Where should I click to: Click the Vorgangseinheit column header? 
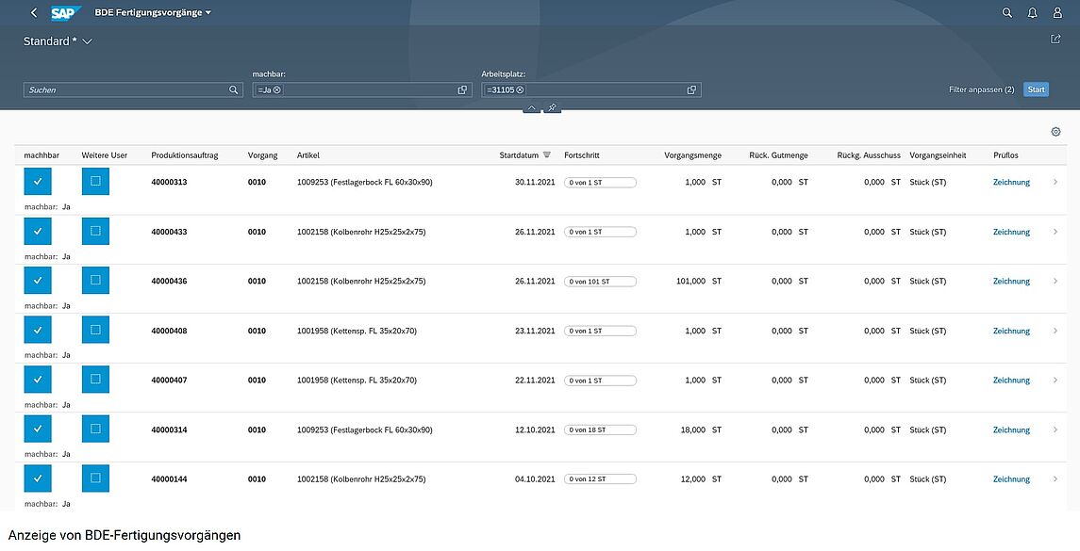click(938, 155)
